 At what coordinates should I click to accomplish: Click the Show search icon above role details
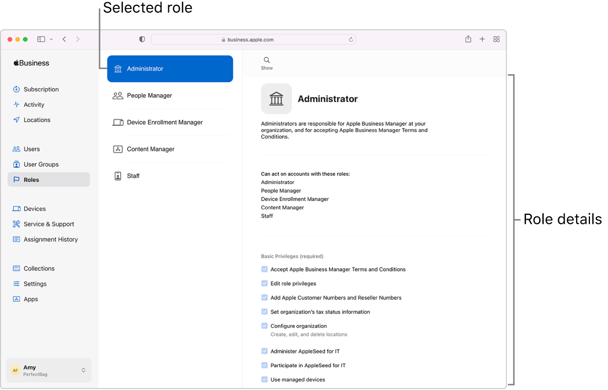(x=266, y=60)
